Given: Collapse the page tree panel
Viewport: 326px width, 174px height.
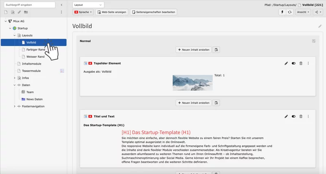Looking at the screenshot, I should coord(62,5).
